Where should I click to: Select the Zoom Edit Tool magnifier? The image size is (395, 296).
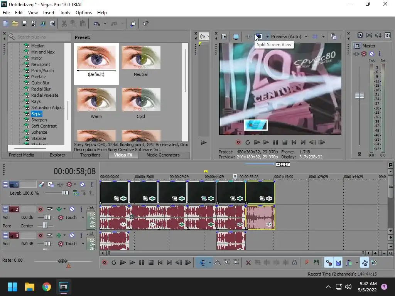click(236, 263)
